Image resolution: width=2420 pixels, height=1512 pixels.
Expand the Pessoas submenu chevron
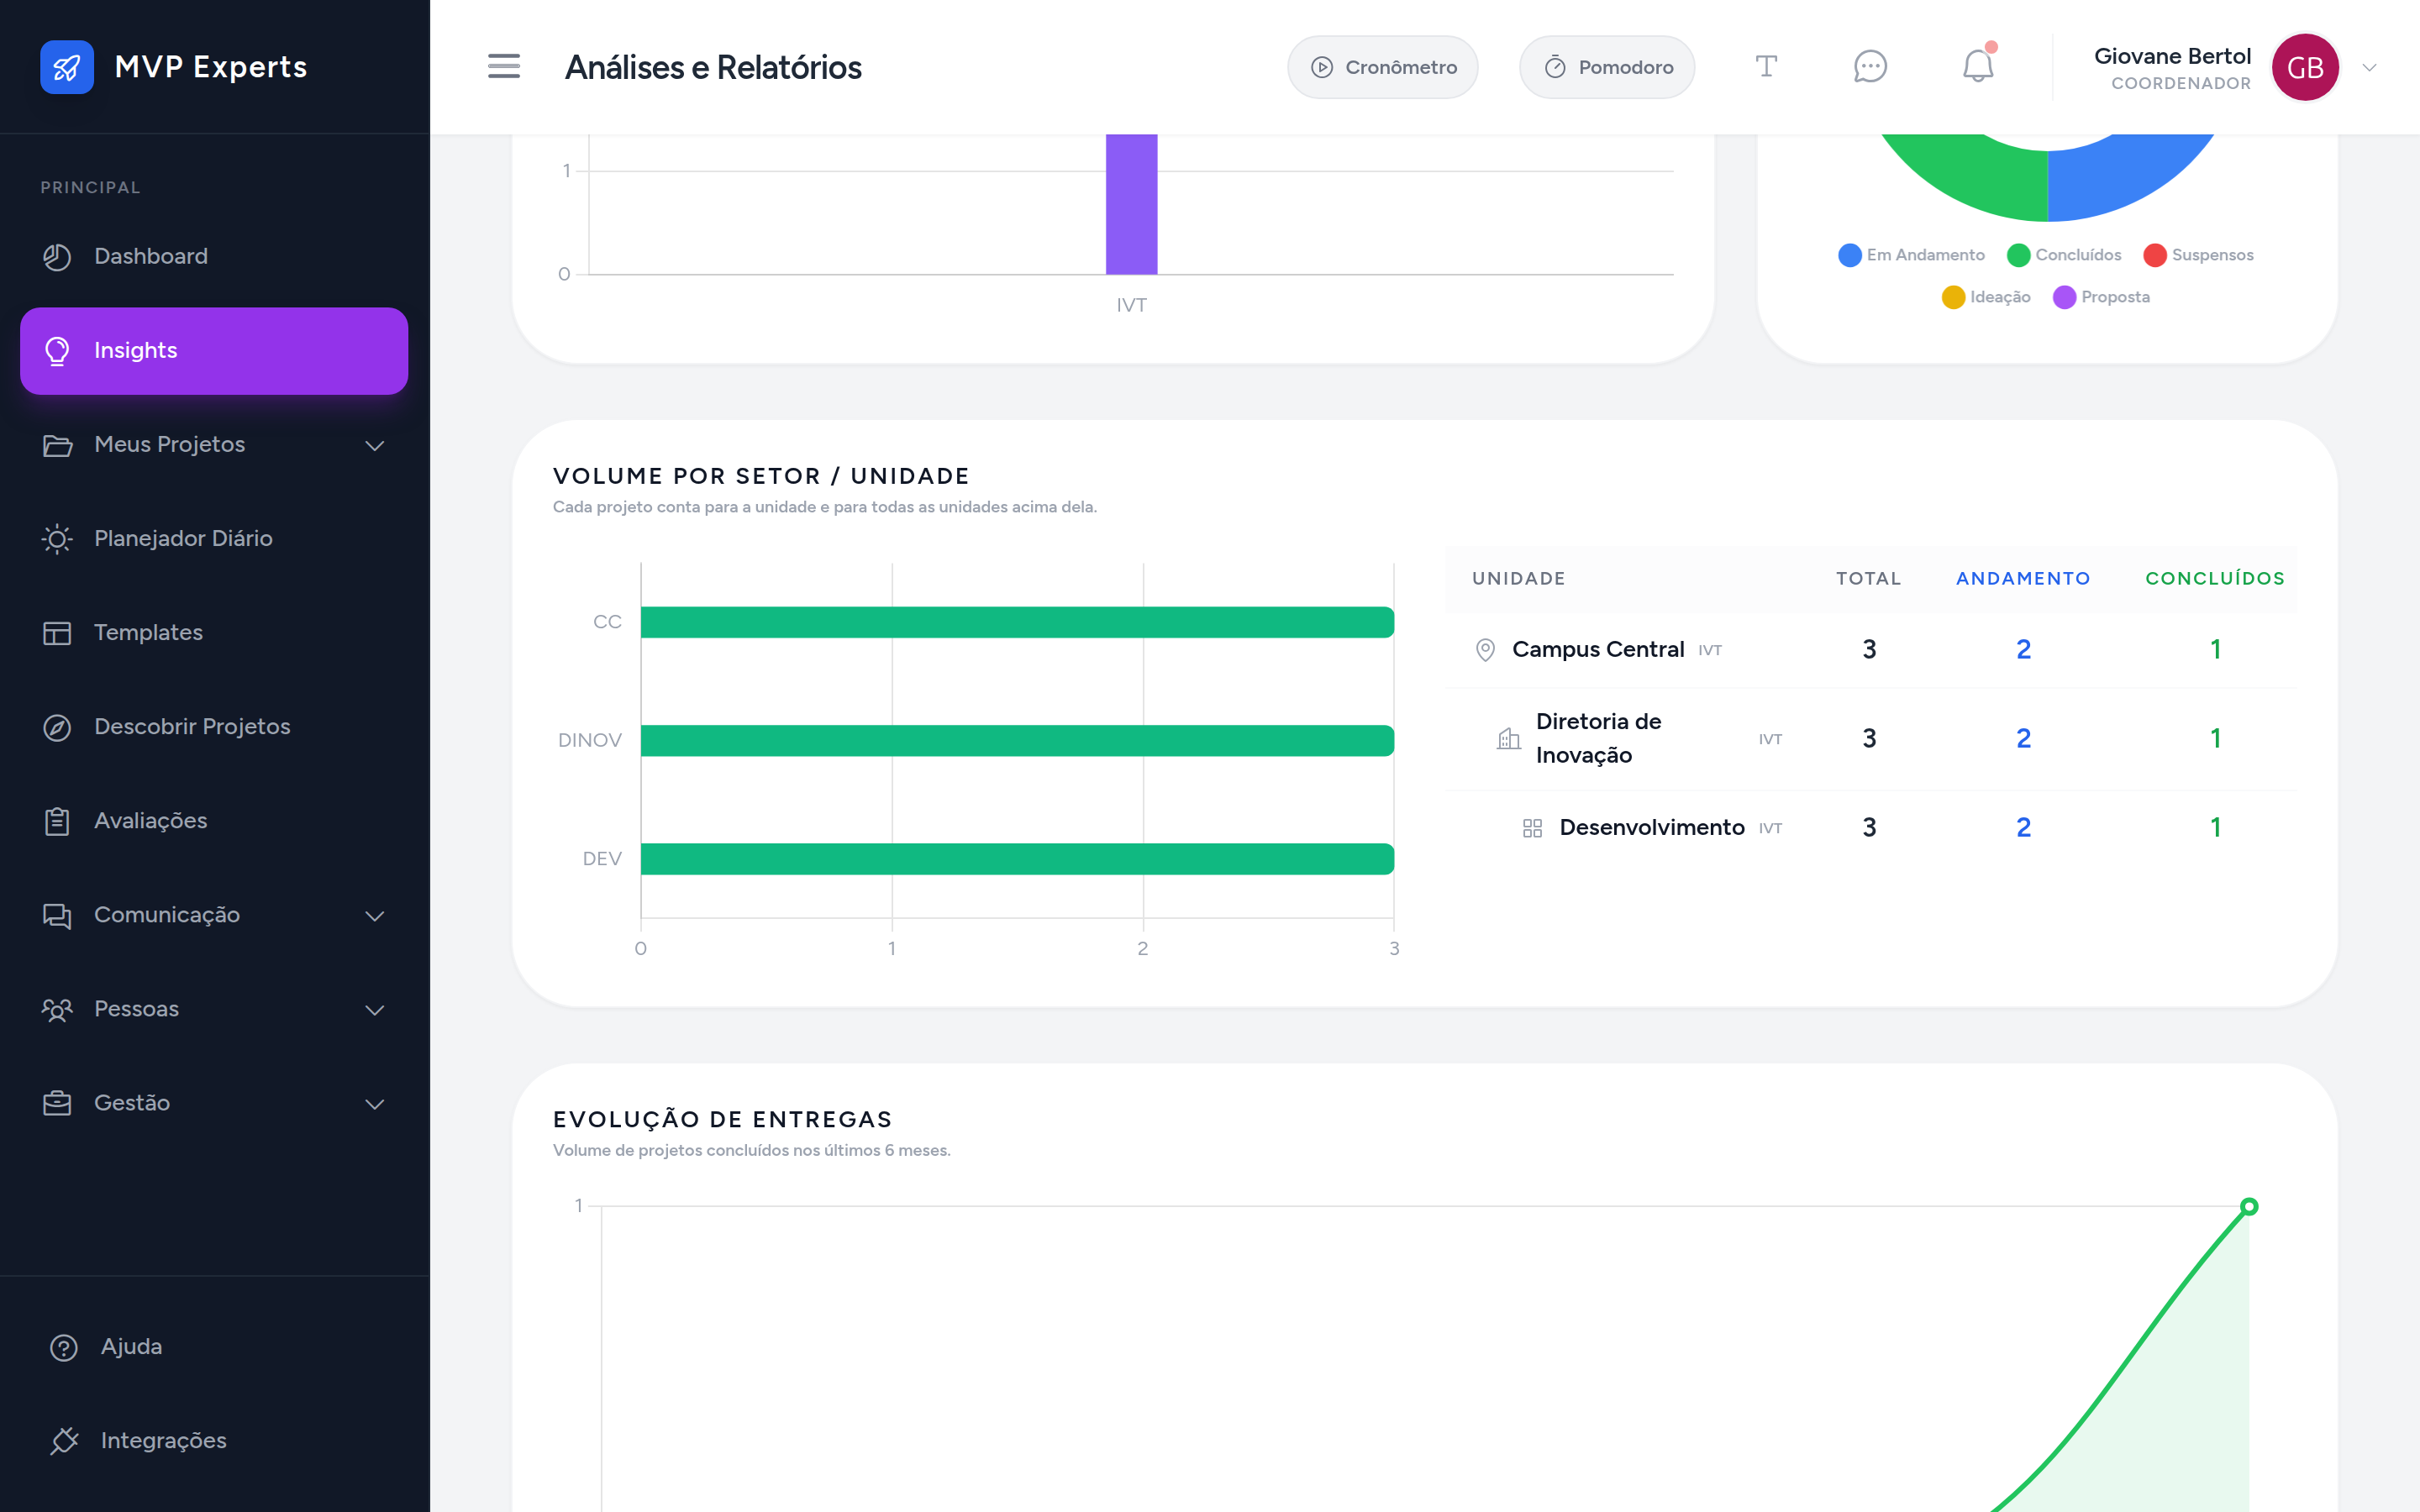point(375,1009)
